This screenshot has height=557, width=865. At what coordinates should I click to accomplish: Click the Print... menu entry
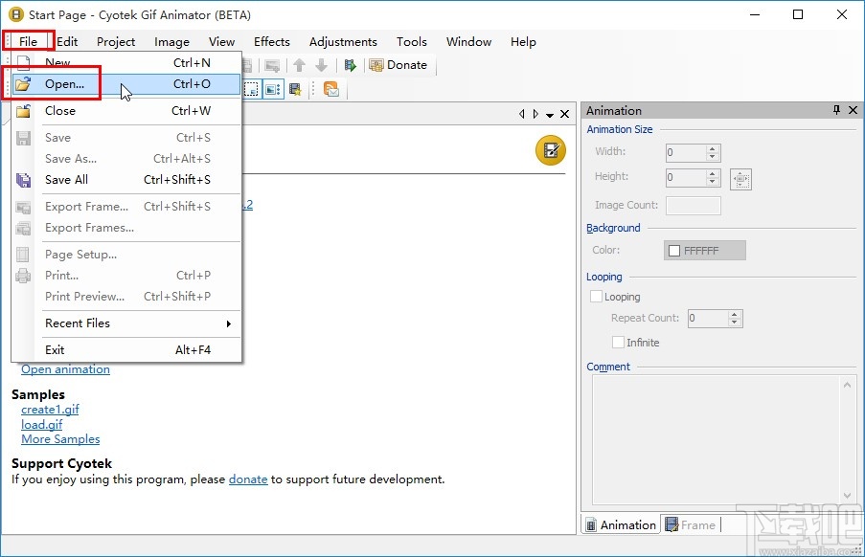click(125, 276)
